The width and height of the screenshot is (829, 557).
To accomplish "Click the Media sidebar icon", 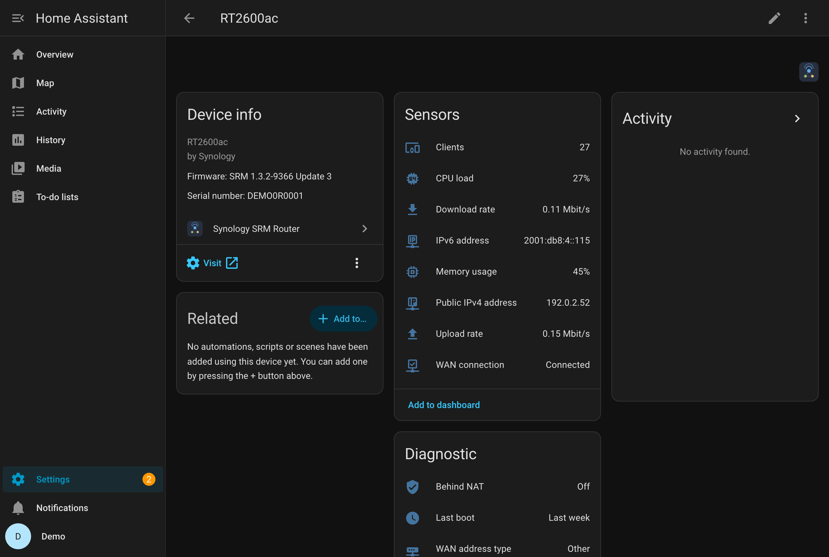I will click(18, 168).
